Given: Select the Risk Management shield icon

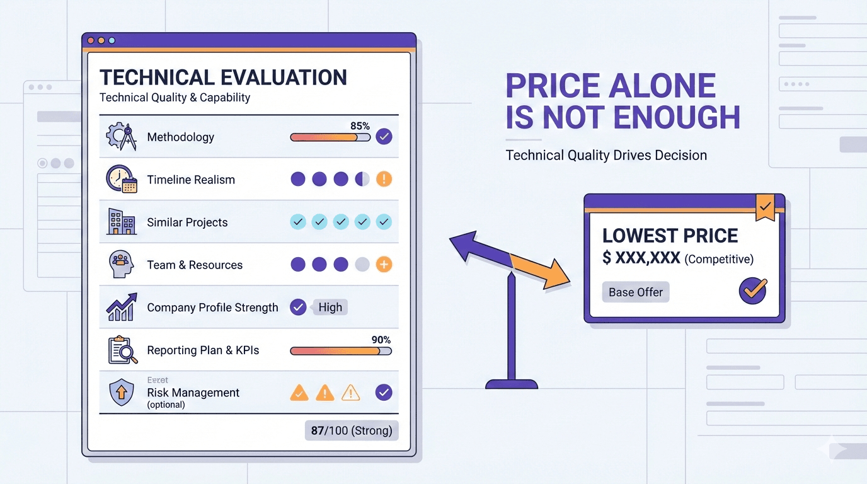Looking at the screenshot, I should coord(121,393).
